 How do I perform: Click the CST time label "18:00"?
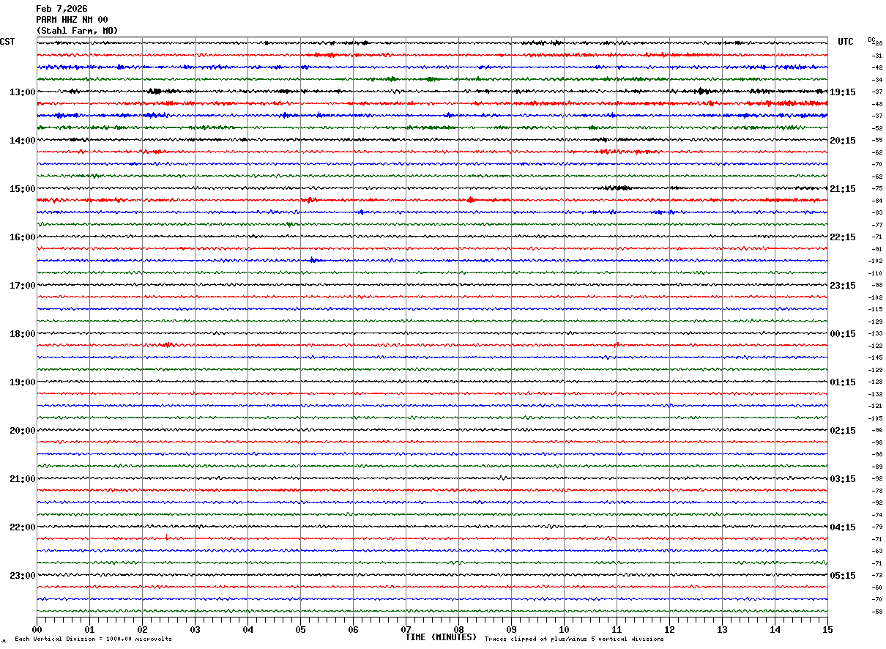point(23,334)
